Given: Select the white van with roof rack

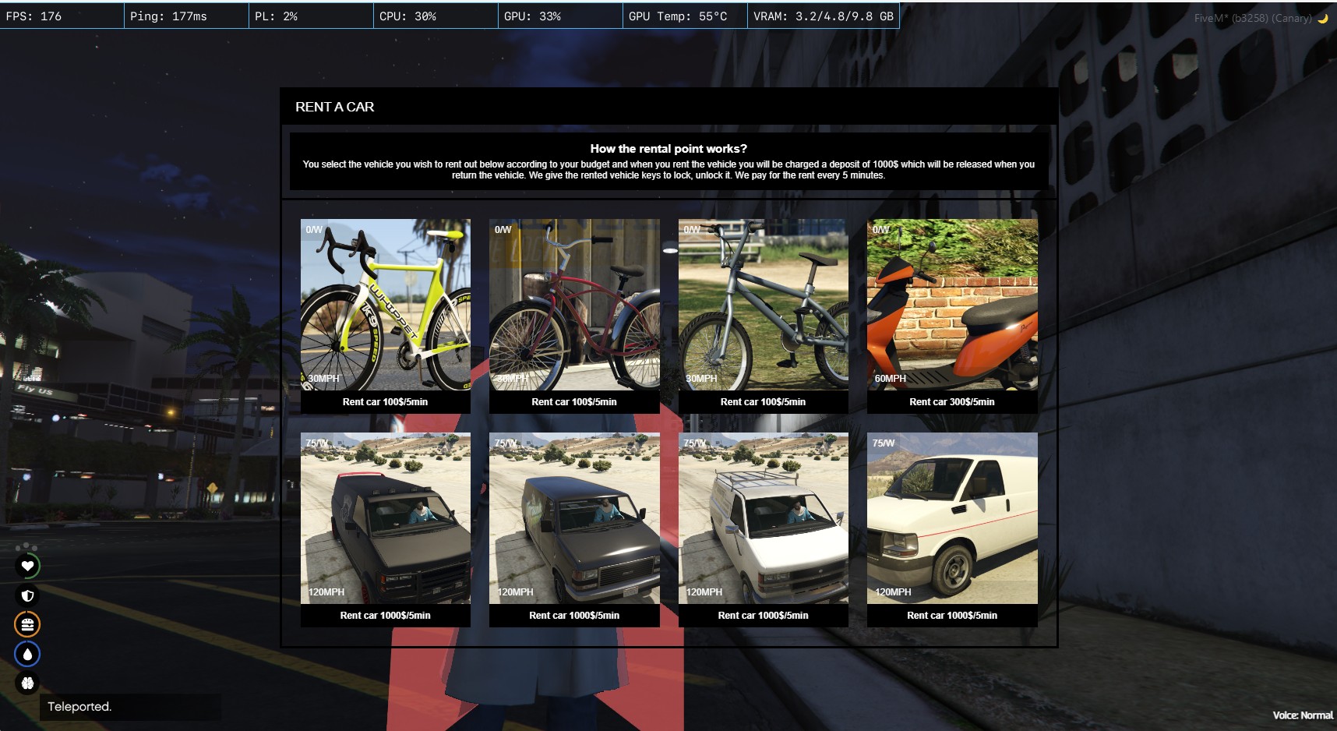Looking at the screenshot, I should click(x=764, y=518).
